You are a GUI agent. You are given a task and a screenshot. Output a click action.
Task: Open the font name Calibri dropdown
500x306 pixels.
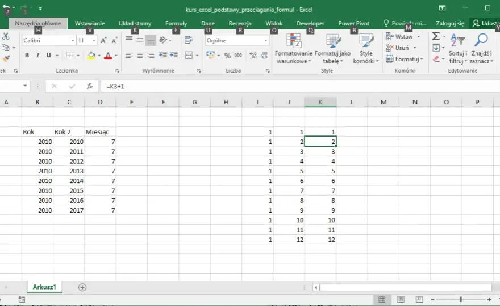(73, 40)
